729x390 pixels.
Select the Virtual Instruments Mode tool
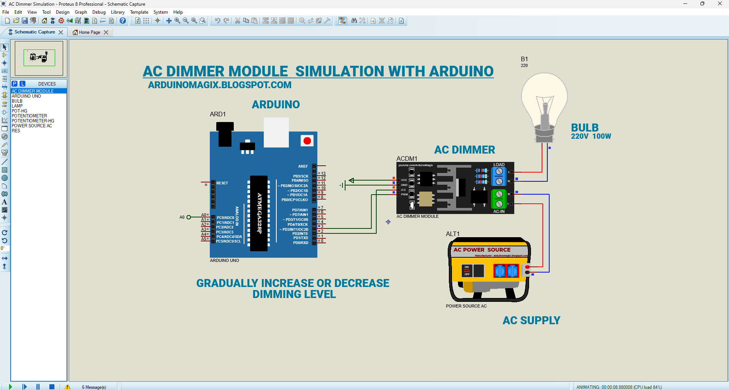(x=5, y=152)
